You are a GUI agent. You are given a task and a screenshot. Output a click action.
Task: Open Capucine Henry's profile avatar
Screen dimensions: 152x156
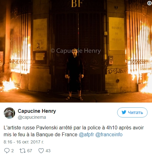click(x=9, y=113)
